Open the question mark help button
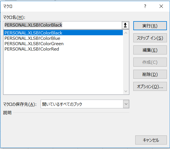Image resolution: width=170 pixels, height=149 pixels. [x=145, y=6]
